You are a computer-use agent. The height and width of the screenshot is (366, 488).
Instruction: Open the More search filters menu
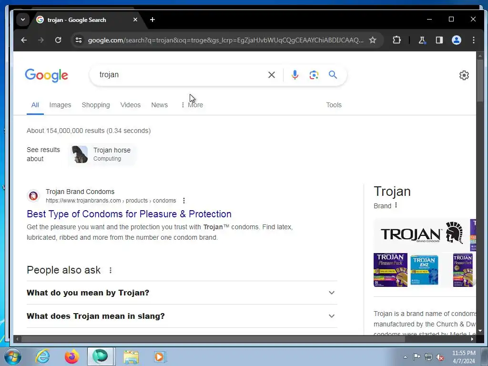[192, 105]
